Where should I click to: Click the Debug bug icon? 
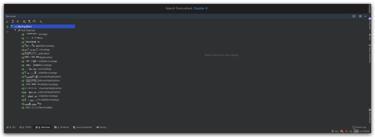[7, 27]
